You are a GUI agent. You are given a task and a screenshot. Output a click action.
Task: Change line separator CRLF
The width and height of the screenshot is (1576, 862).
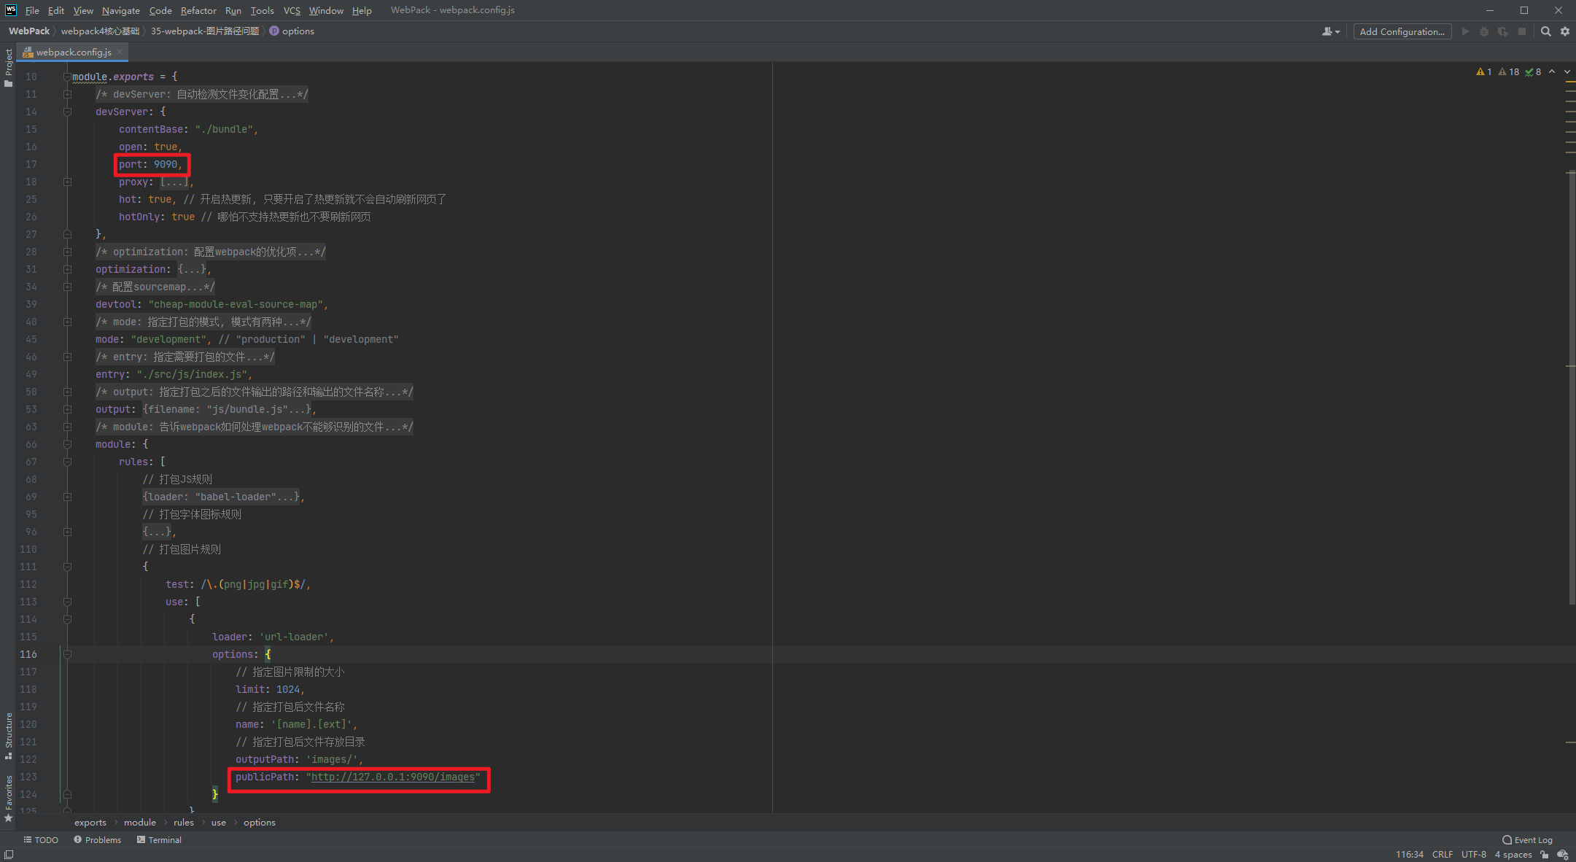tap(1442, 855)
